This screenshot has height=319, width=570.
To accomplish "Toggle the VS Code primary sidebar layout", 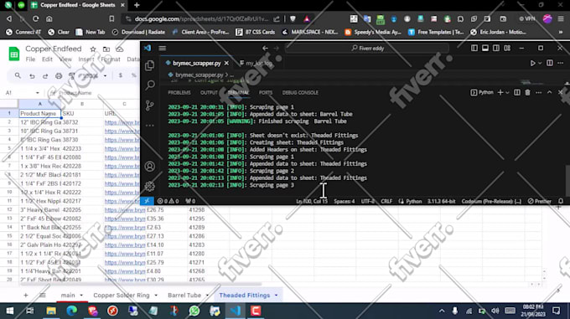I will click(474, 48).
